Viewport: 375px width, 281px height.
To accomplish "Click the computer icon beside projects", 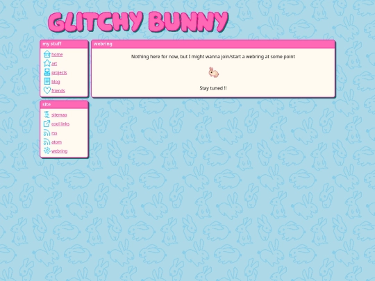I will point(47,72).
